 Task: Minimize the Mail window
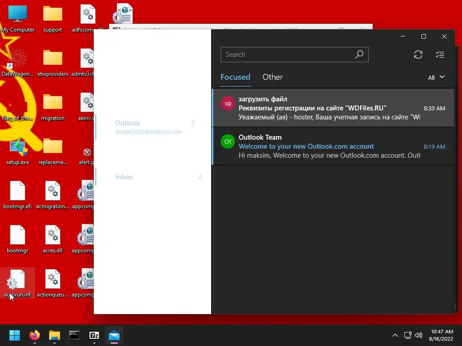point(403,36)
